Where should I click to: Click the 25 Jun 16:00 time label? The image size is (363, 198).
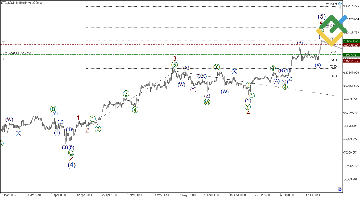tap(263, 195)
